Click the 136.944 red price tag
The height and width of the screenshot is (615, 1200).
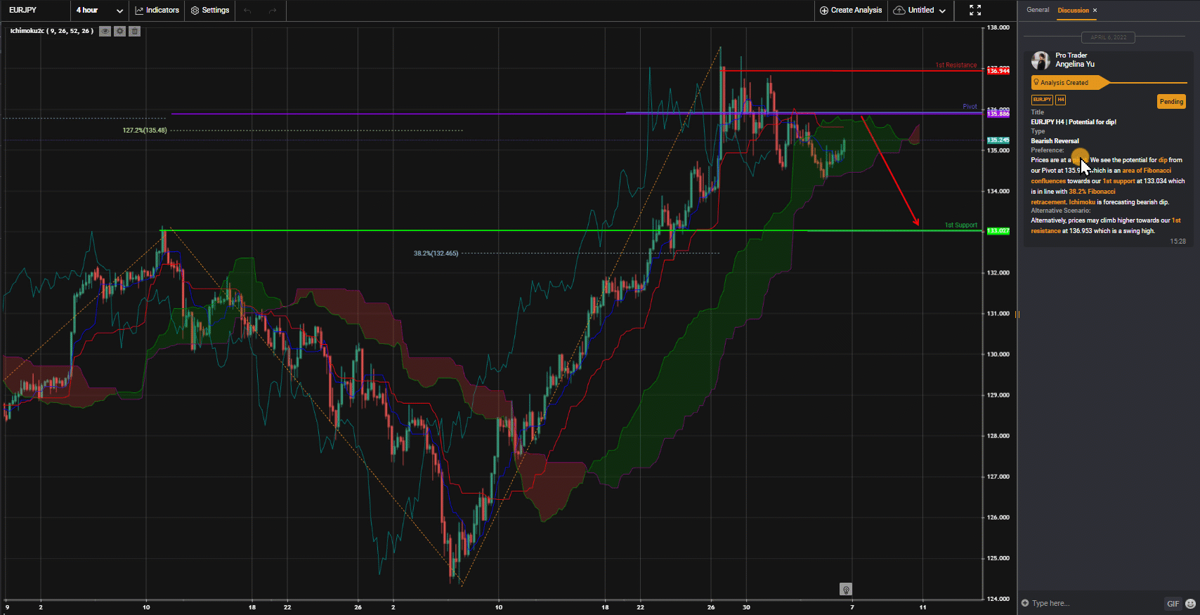pyautogui.click(x=998, y=71)
